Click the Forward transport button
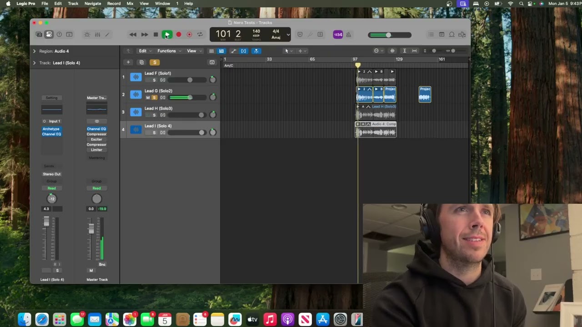Screen dimensions: 582x327 (x=144, y=35)
